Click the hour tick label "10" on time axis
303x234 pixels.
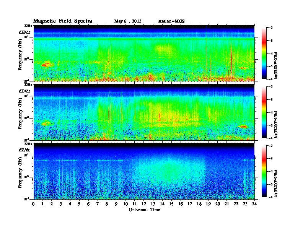(x=125, y=204)
